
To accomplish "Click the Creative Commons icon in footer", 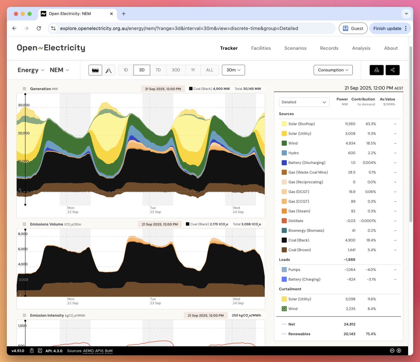I will coord(392,351).
